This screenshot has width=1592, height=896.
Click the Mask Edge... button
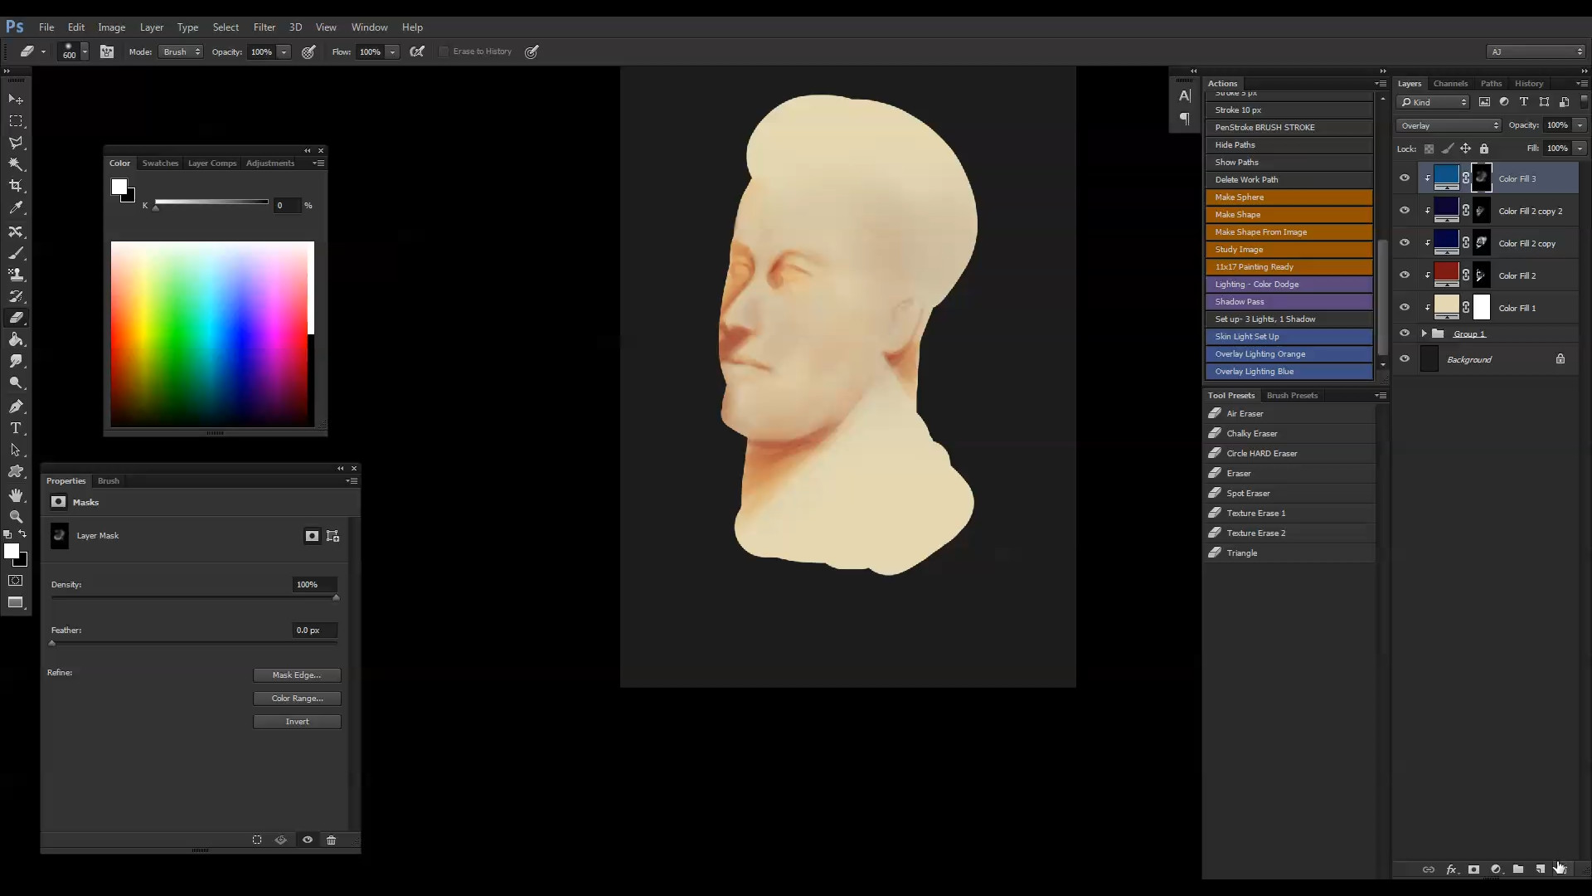pyautogui.click(x=296, y=675)
